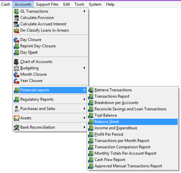Open the Retrieve Transactions text

(113, 90)
